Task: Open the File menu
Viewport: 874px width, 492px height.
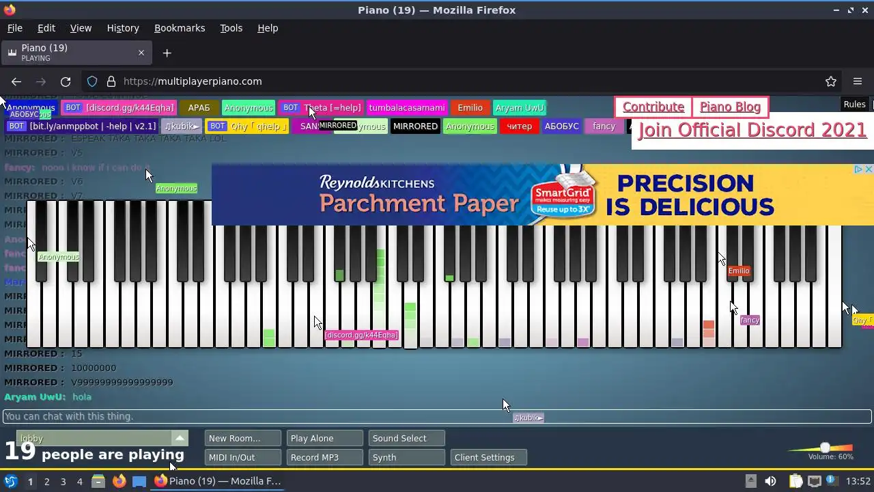Action: point(14,28)
